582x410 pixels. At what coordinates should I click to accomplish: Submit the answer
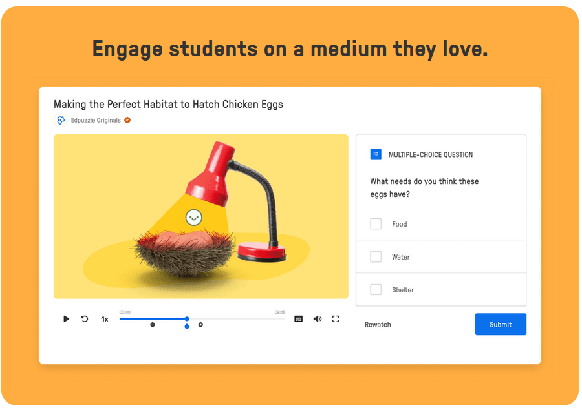(500, 324)
